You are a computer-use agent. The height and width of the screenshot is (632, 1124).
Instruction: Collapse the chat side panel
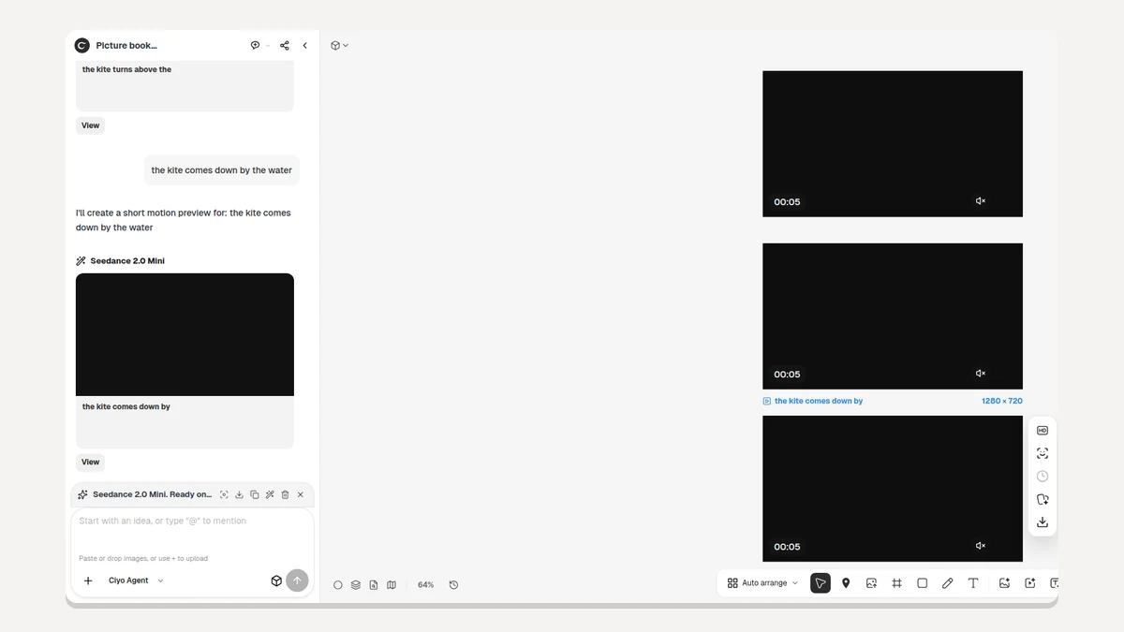[304, 45]
